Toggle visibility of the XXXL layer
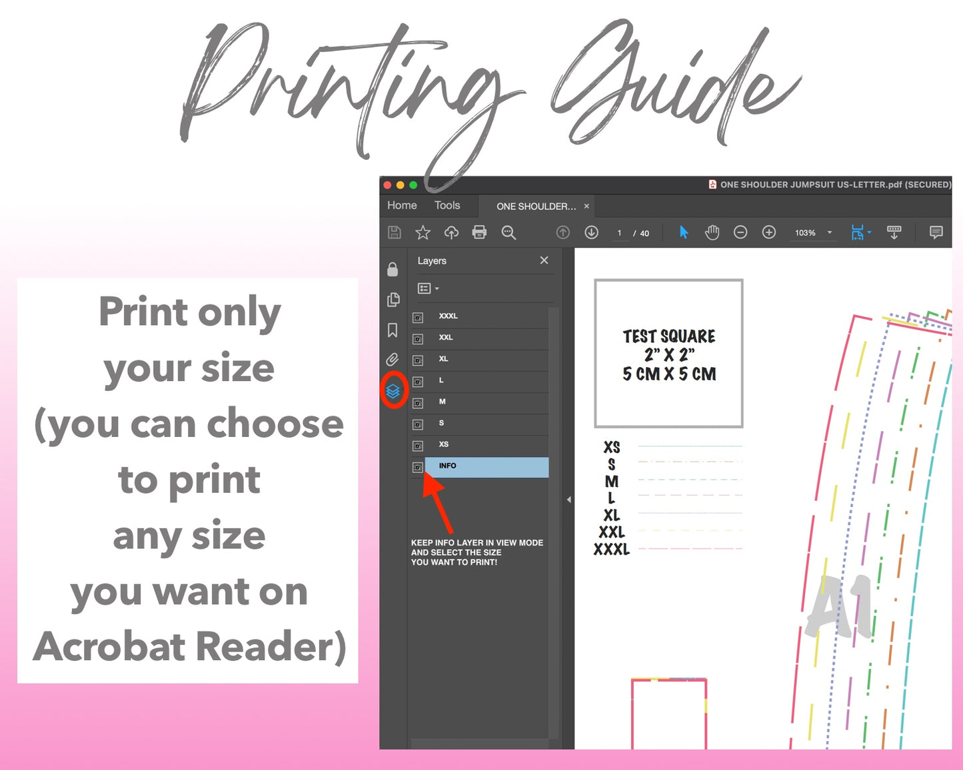 click(418, 318)
